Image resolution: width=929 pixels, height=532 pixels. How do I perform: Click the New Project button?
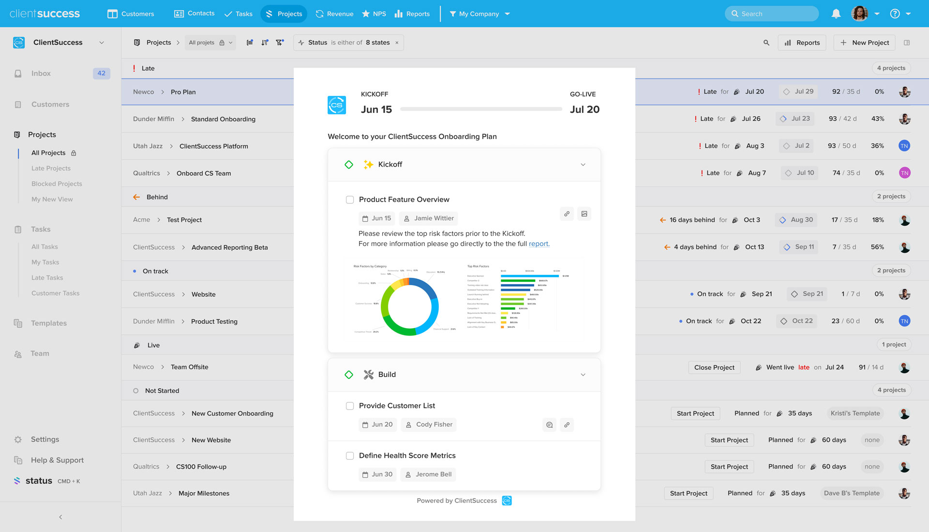click(864, 43)
